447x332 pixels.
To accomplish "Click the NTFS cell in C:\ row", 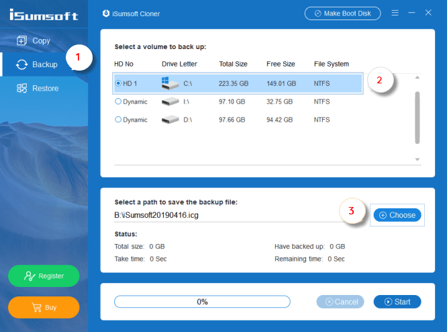I will point(321,83).
